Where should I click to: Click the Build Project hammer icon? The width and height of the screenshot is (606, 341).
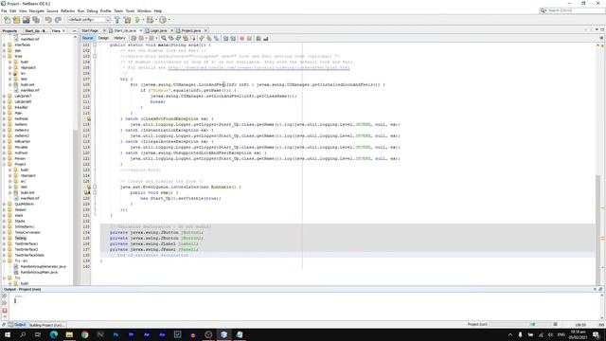coord(117,20)
